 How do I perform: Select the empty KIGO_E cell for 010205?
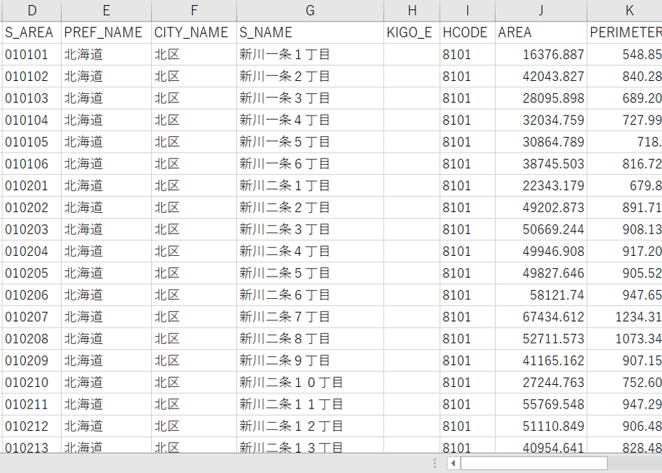(x=412, y=273)
